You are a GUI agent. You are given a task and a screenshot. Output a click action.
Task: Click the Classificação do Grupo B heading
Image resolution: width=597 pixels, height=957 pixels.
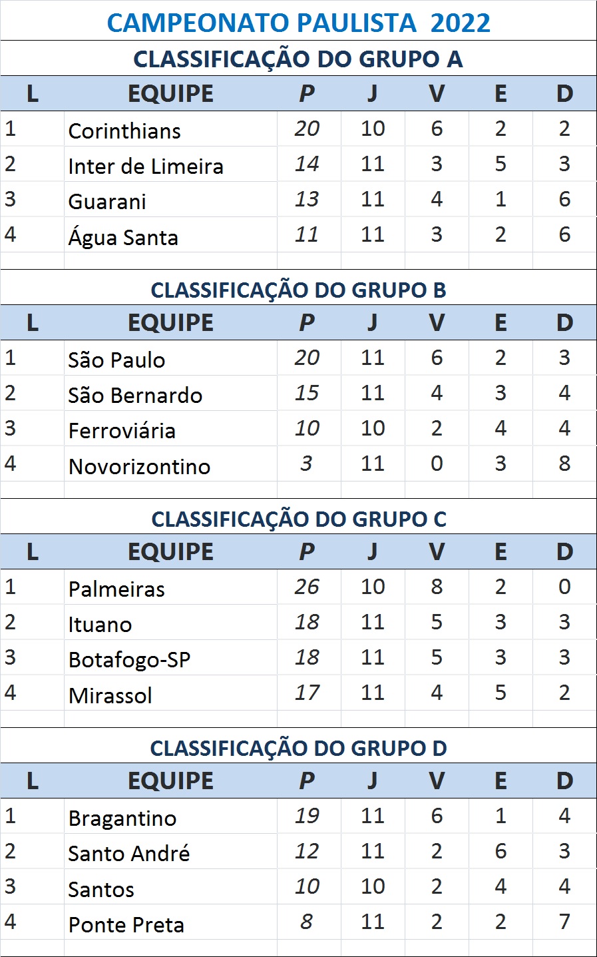pos(298,290)
